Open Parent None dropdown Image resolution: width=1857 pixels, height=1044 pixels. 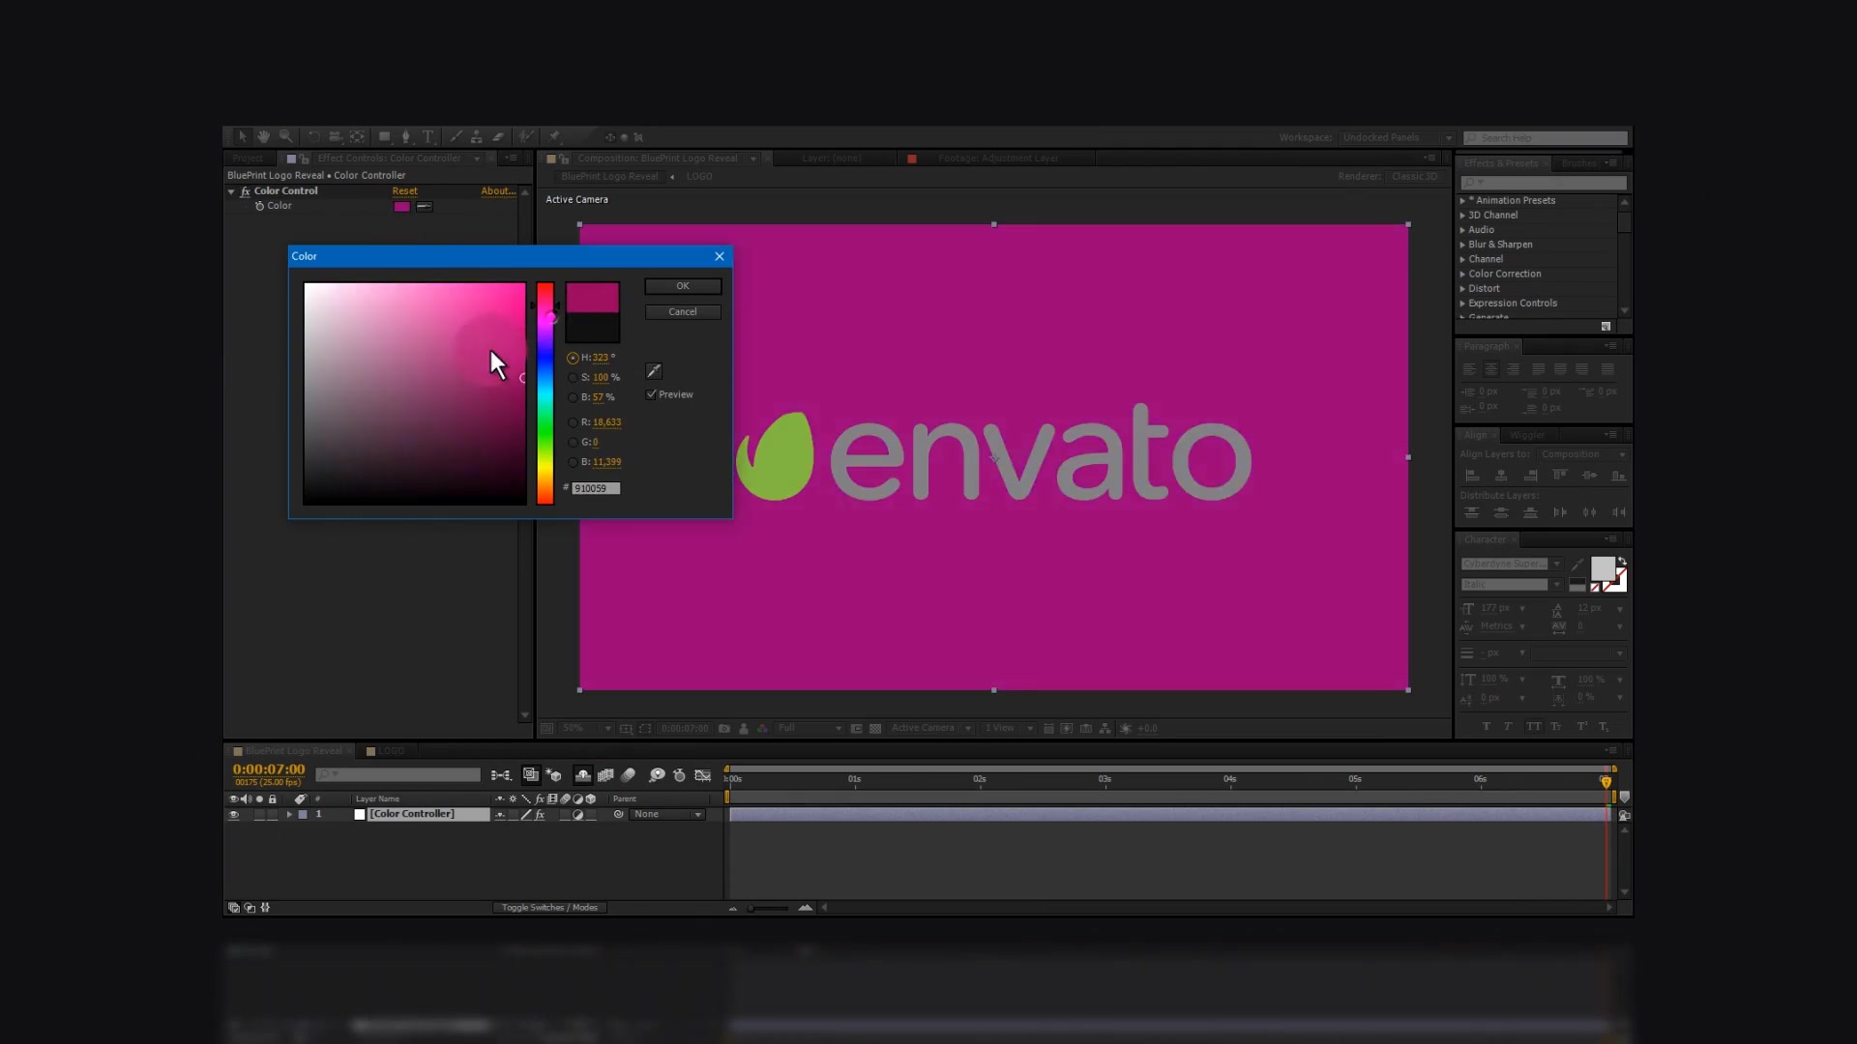(667, 815)
